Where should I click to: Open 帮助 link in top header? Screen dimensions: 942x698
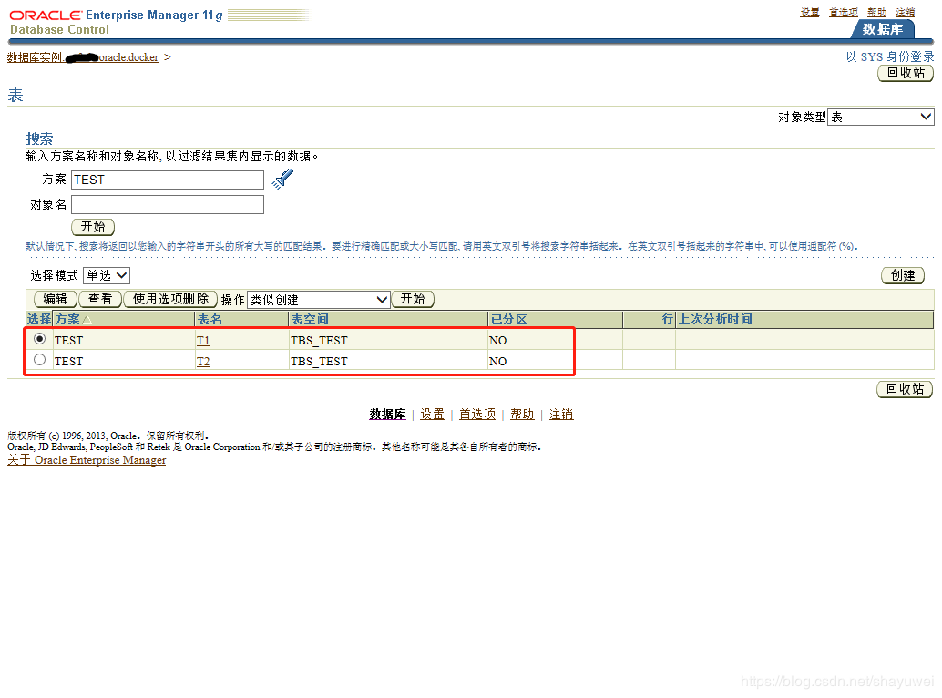click(x=876, y=12)
